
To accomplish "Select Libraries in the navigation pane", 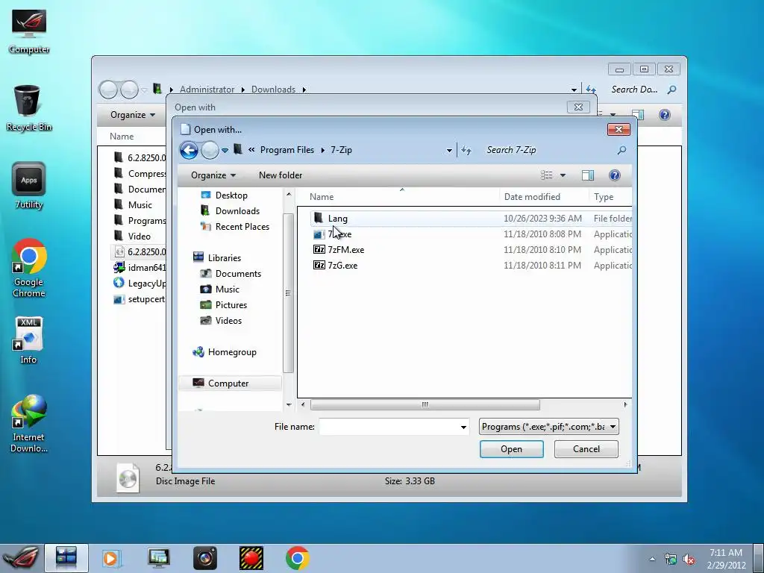I will [x=224, y=257].
